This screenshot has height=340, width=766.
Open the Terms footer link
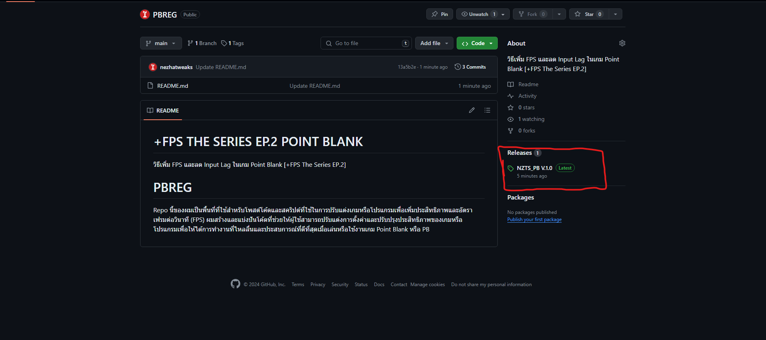point(298,285)
